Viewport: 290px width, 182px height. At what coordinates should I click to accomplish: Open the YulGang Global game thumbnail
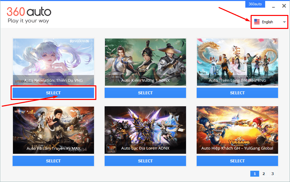pos(237,130)
